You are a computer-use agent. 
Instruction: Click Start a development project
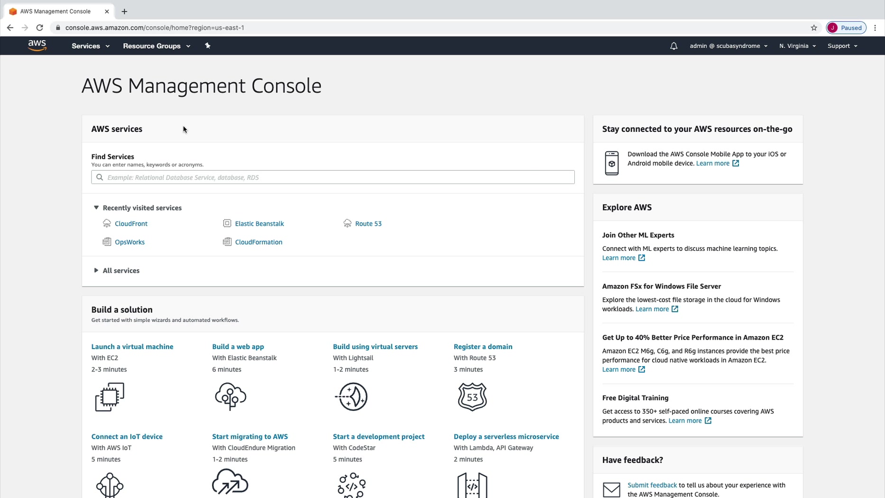click(x=378, y=437)
